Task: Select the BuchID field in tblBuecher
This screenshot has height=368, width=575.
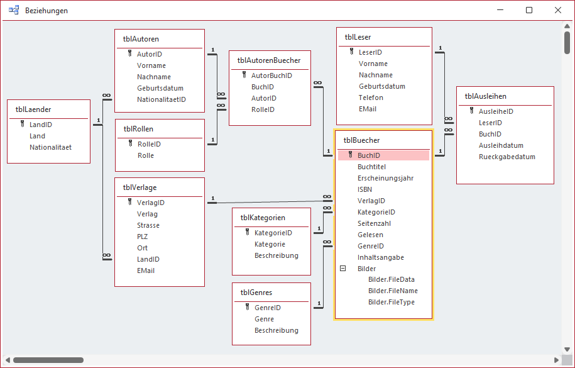Action: [369, 155]
